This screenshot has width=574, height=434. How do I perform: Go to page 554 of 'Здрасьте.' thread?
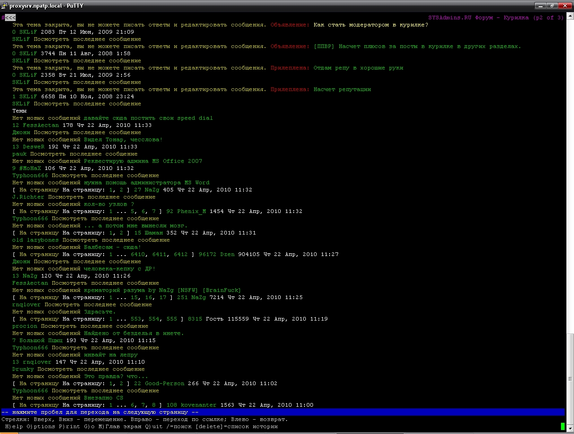(154, 319)
